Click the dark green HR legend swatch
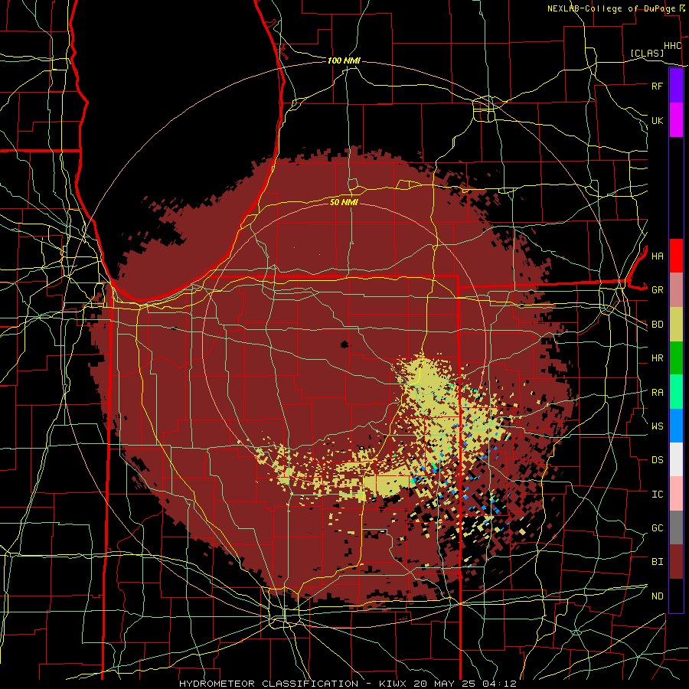The width and height of the screenshot is (689, 689). (x=676, y=358)
